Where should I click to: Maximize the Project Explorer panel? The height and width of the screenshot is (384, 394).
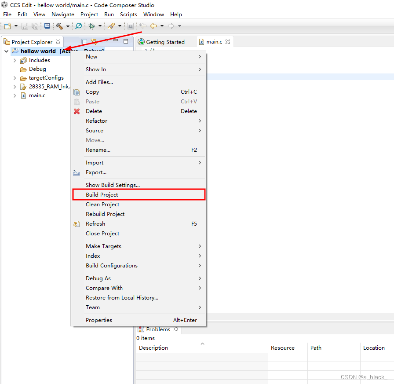(126, 41)
